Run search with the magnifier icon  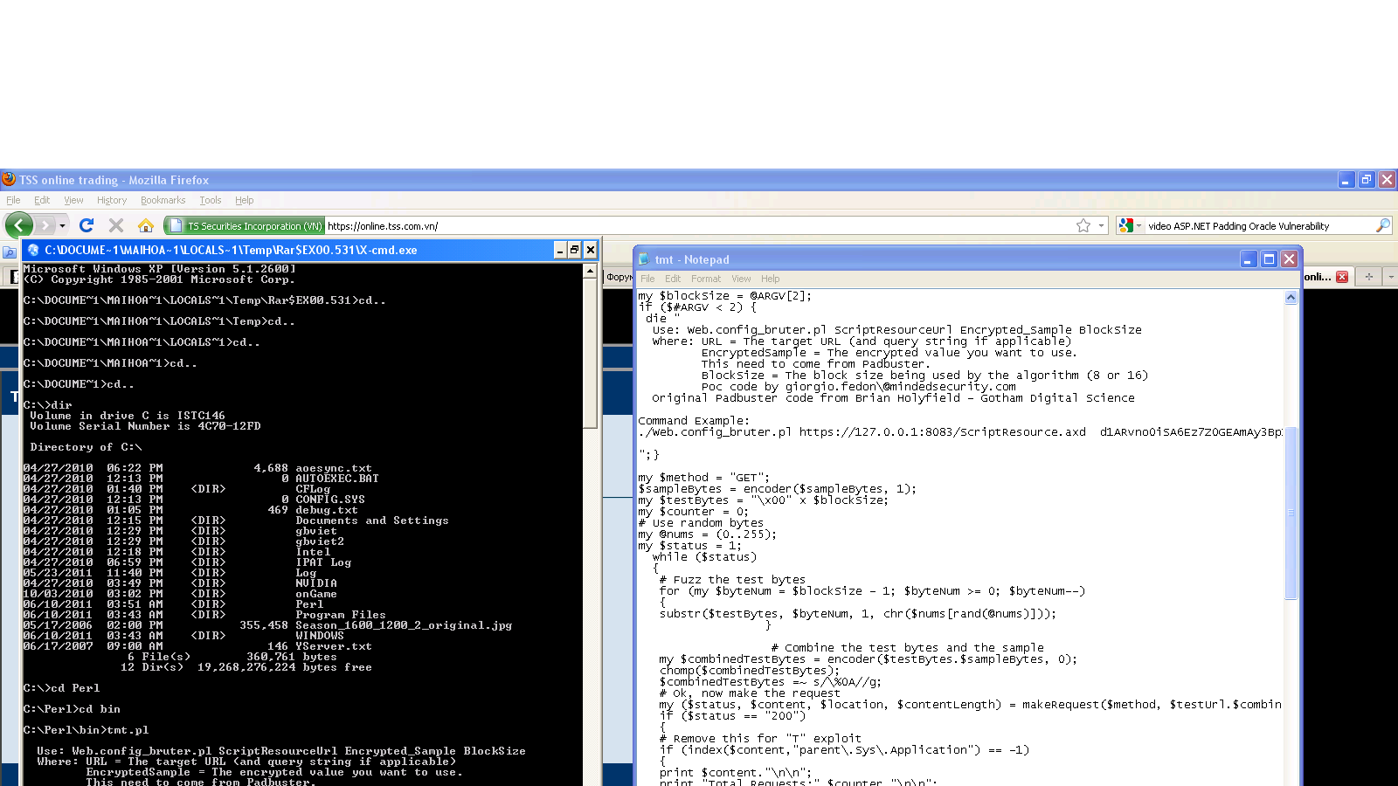tap(1382, 225)
